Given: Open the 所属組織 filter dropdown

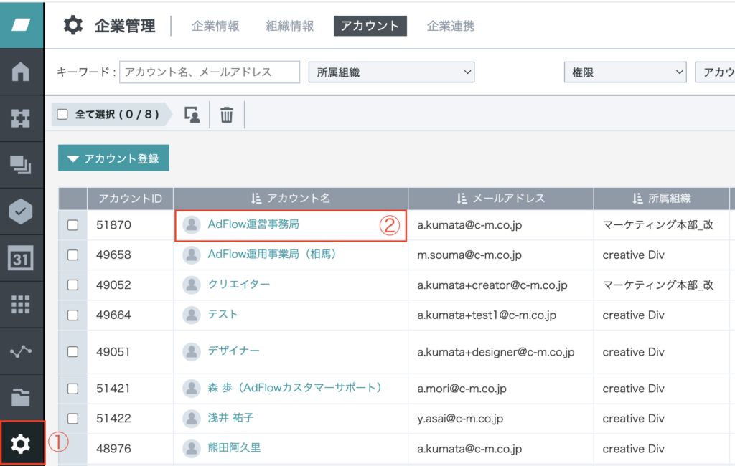Looking at the screenshot, I should (x=391, y=72).
